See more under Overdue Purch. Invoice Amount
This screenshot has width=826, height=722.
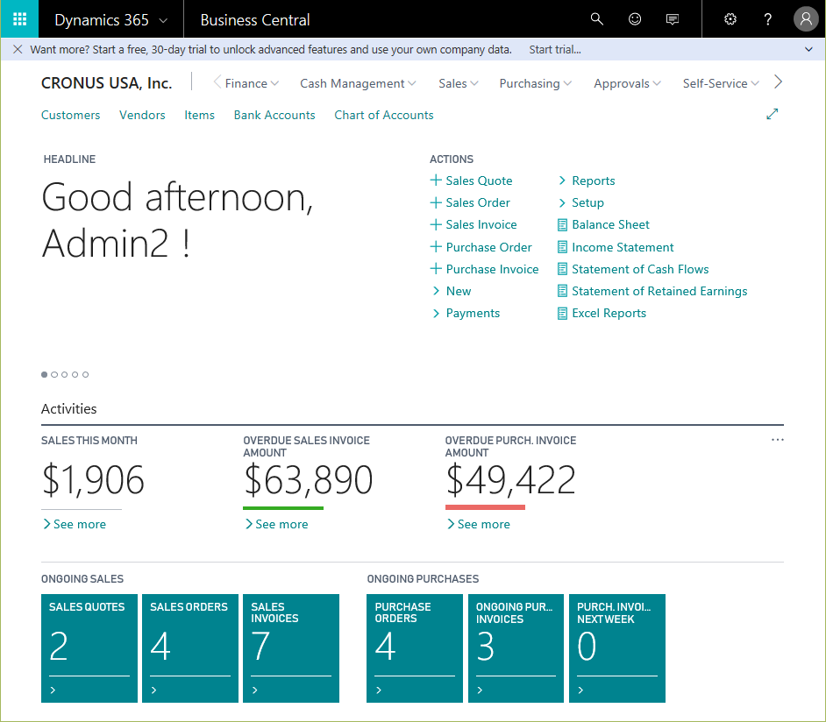pos(478,524)
